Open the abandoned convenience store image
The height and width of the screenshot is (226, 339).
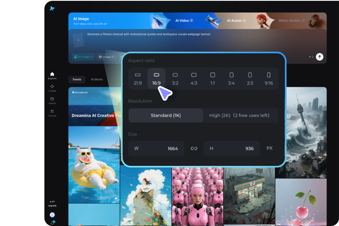(x=249, y=196)
